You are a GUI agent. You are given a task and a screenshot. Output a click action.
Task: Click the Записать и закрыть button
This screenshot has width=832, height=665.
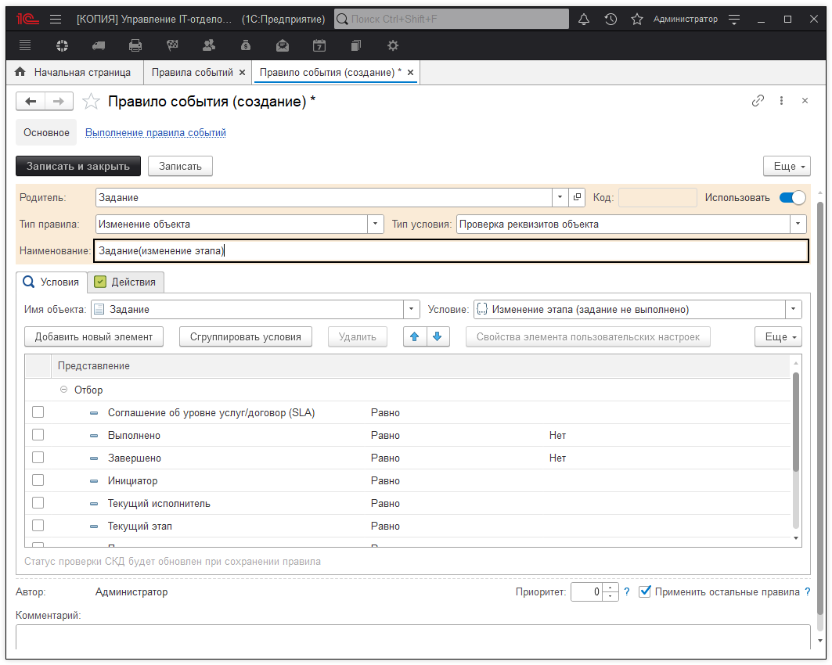78,166
